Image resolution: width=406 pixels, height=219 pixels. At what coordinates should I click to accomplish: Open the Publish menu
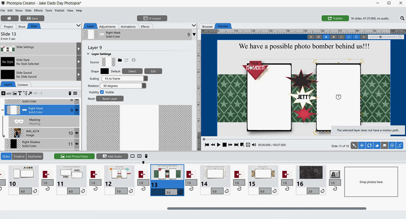pos(59,11)
